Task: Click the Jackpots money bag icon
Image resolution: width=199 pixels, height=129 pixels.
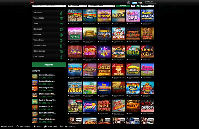Action: pos(61,13)
